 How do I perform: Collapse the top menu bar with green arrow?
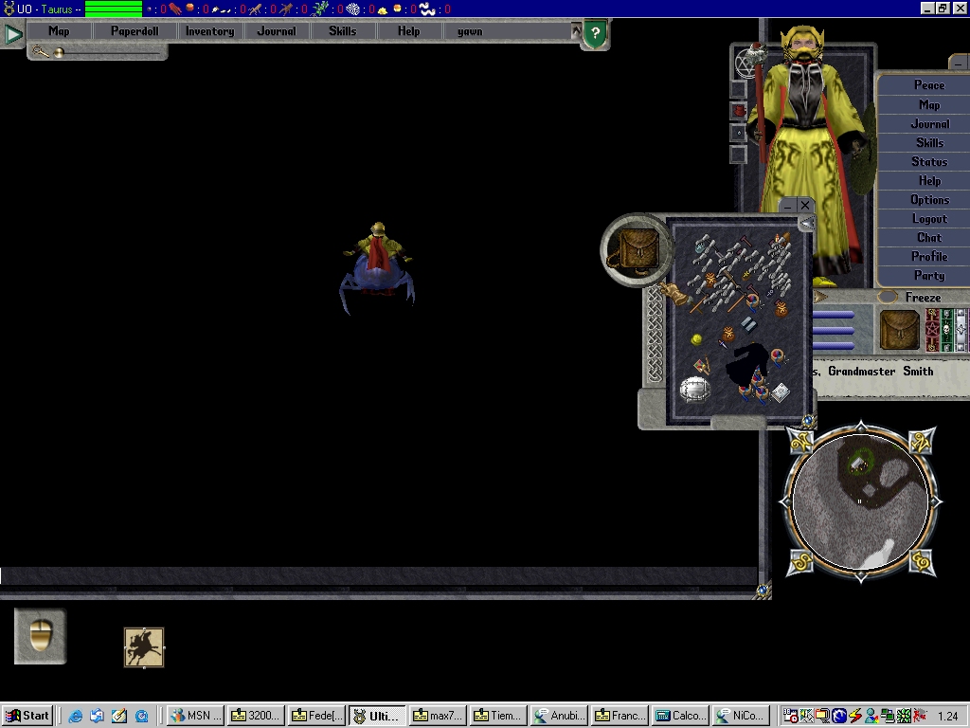[x=12, y=35]
